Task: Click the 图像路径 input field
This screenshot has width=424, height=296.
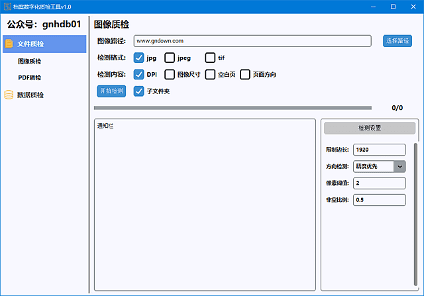Action: click(x=252, y=41)
